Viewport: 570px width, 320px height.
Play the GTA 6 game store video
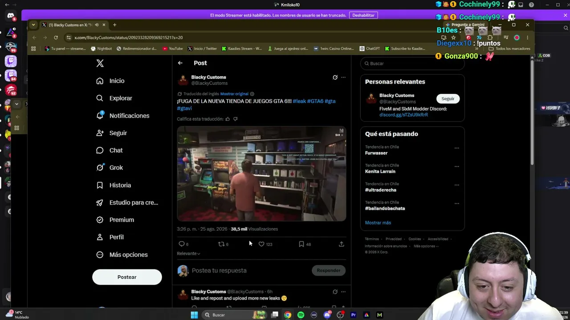(x=261, y=174)
